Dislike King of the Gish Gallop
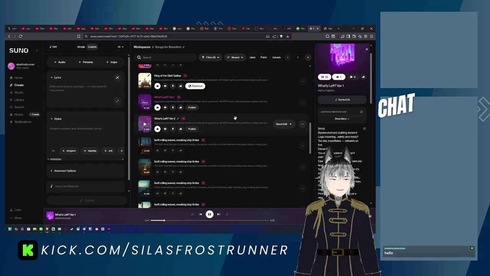Viewport: 490px width, 276px height. click(165, 86)
